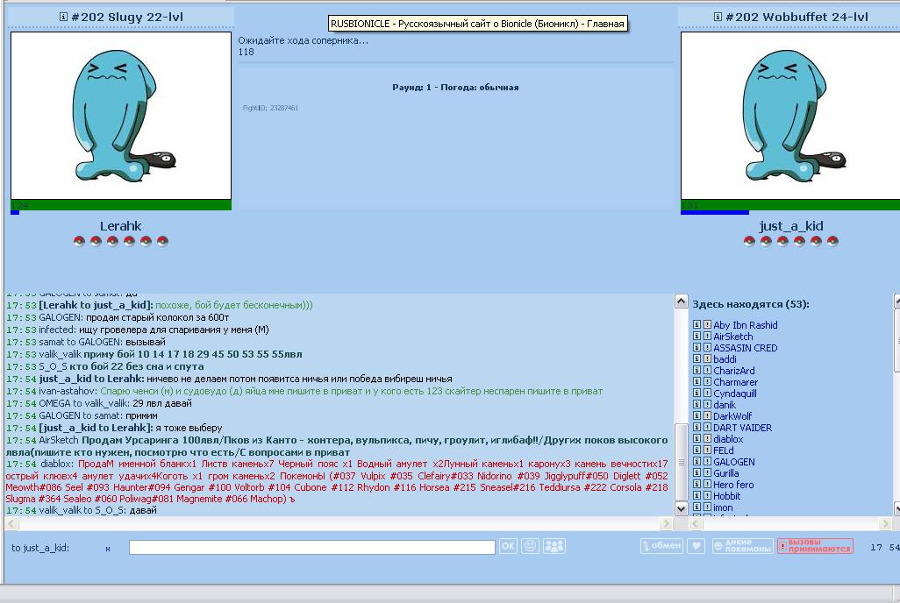
Task: Open info icon for DarkWolf
Action: (x=696, y=416)
